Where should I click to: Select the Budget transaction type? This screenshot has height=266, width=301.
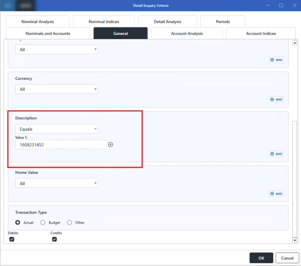coord(43,222)
